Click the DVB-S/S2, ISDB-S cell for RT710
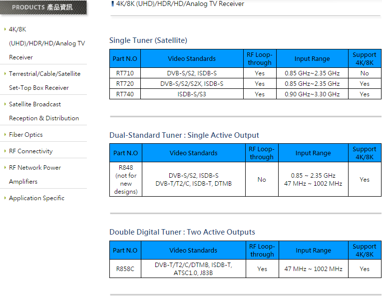This screenshot has height=302, width=382. (192, 73)
